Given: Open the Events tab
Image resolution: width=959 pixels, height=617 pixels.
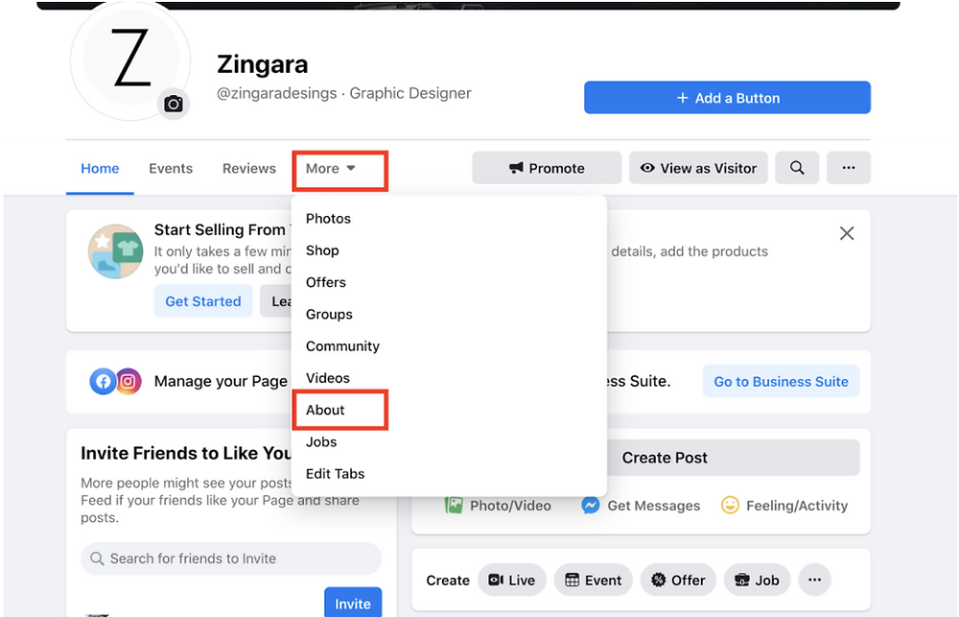Looking at the screenshot, I should [171, 168].
